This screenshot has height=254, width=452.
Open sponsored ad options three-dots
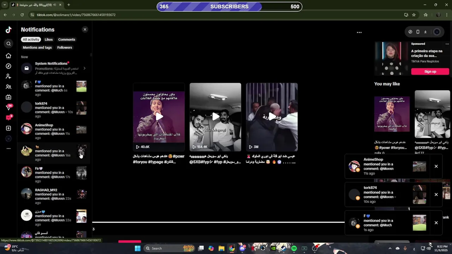(447, 44)
